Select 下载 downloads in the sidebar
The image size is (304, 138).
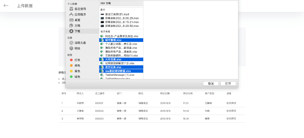82,31
